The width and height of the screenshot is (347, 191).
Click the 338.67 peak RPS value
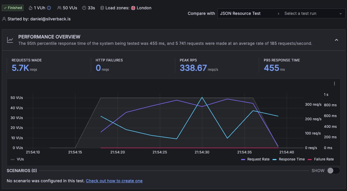[x=193, y=68]
